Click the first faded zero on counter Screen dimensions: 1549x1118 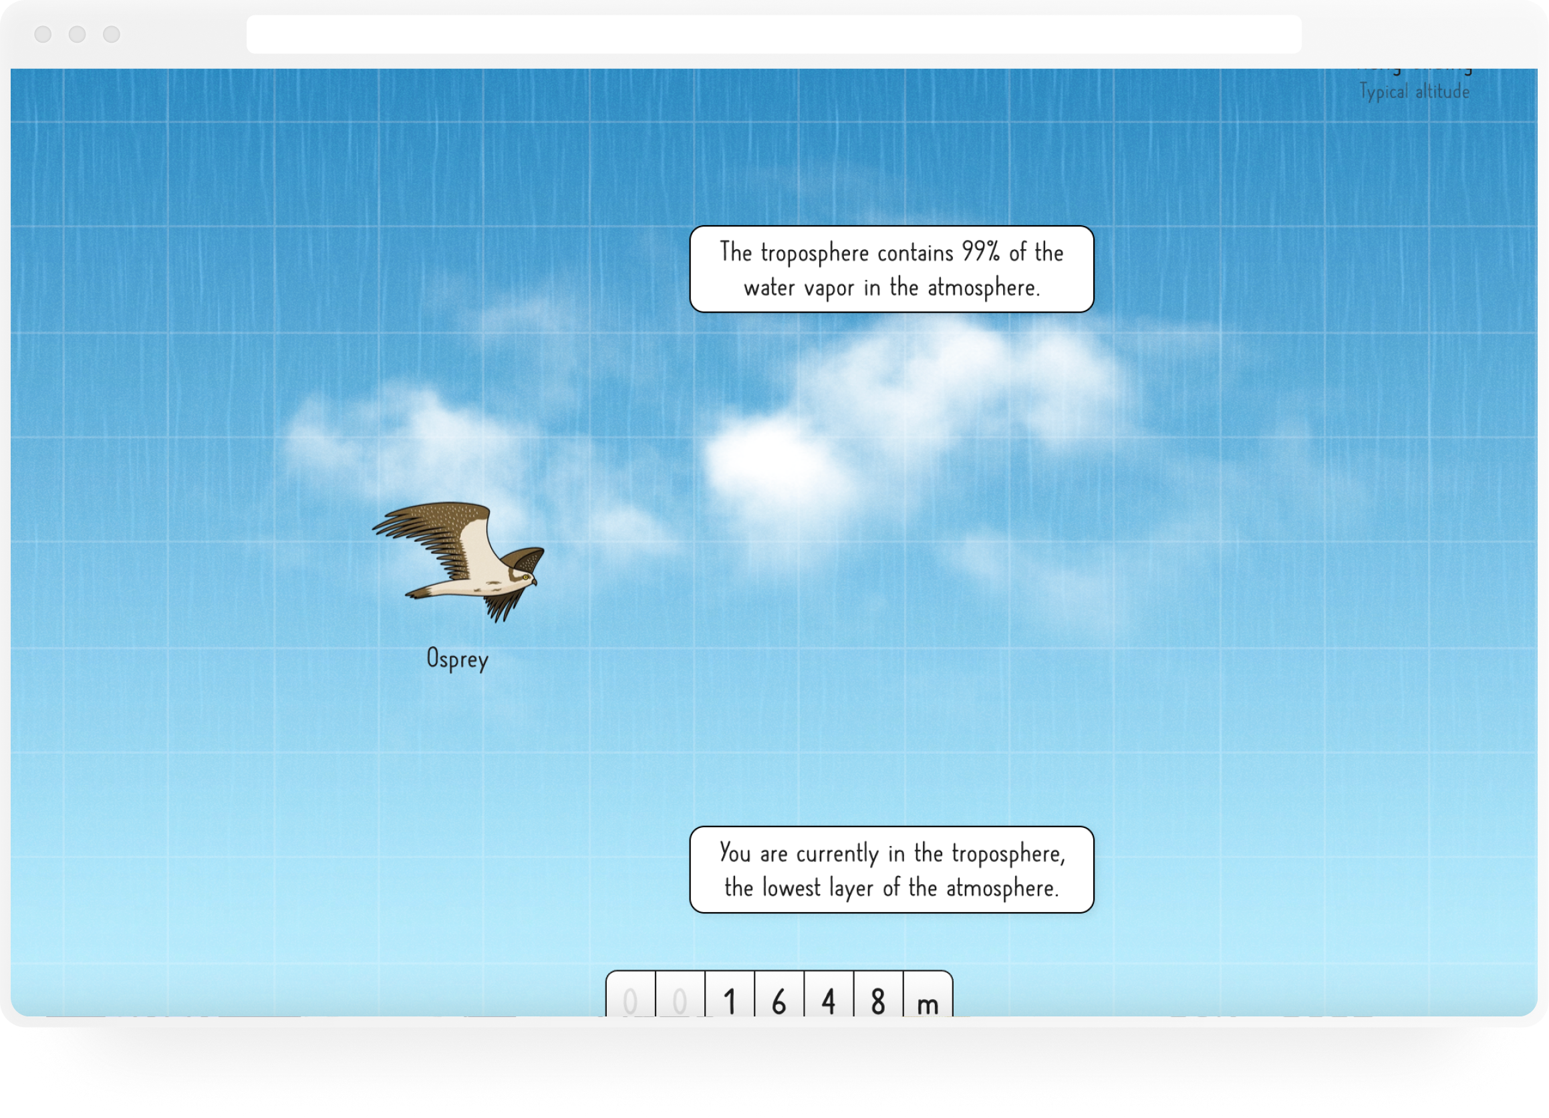(630, 1000)
